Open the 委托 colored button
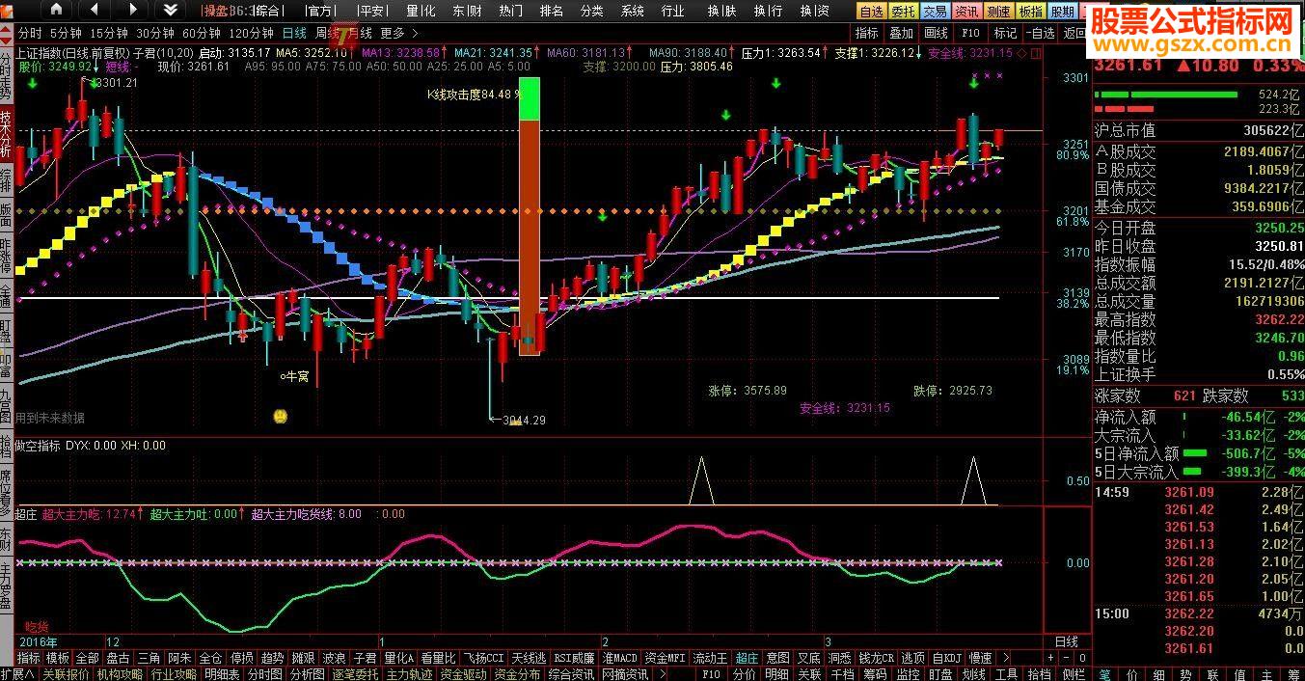The width and height of the screenshot is (1305, 681). pyautogui.click(x=903, y=11)
